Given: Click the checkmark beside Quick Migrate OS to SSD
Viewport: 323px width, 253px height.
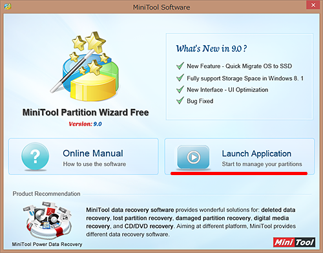Looking at the screenshot, I should click(180, 66).
